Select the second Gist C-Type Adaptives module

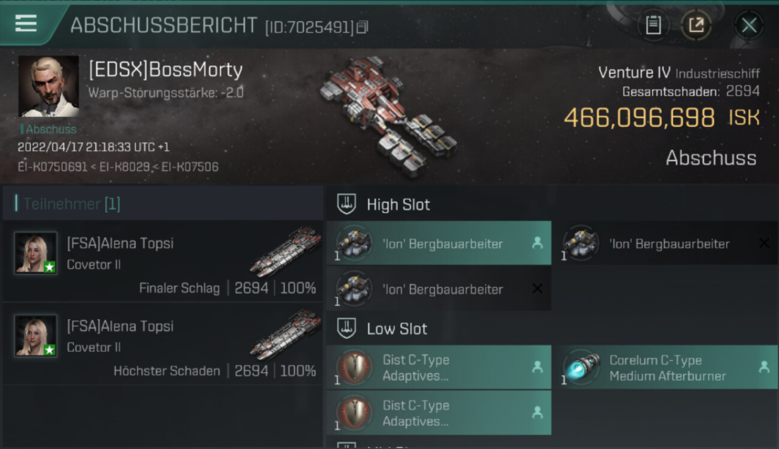[x=439, y=412]
